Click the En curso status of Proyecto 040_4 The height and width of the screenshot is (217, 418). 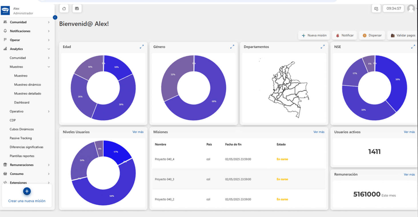coord(282,159)
